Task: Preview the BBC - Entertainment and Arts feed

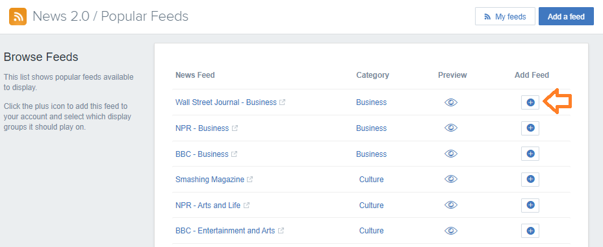Action: click(451, 231)
